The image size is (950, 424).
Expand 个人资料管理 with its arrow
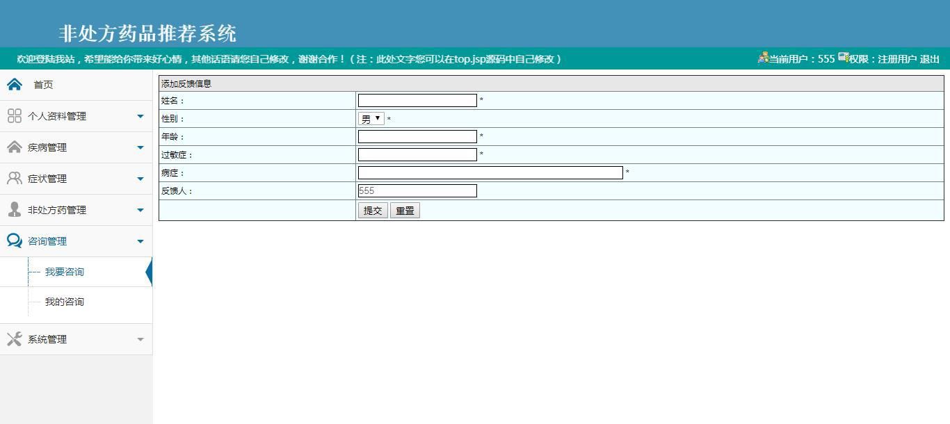(x=140, y=116)
